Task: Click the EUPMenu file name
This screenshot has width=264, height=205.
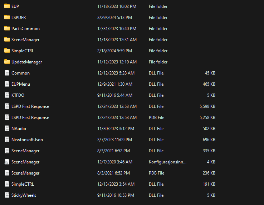Action: tap(21, 84)
